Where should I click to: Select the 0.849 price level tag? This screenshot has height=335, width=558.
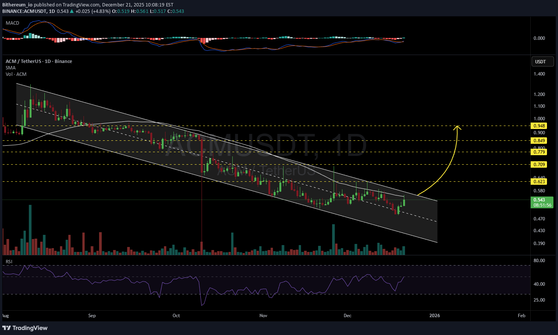[x=539, y=141]
